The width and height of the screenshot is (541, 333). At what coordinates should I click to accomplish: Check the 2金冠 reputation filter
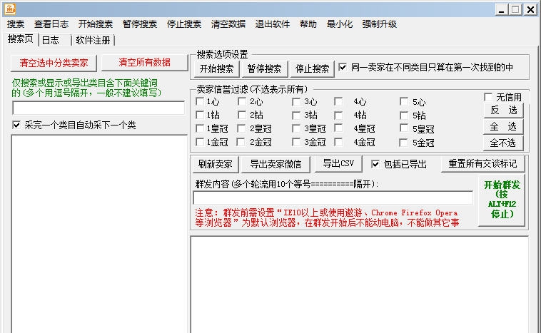(x=241, y=142)
